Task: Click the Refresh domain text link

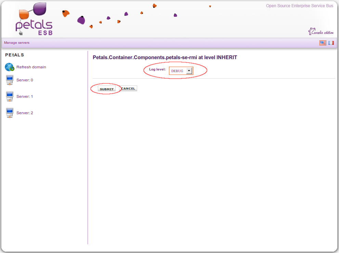Action: click(x=31, y=67)
